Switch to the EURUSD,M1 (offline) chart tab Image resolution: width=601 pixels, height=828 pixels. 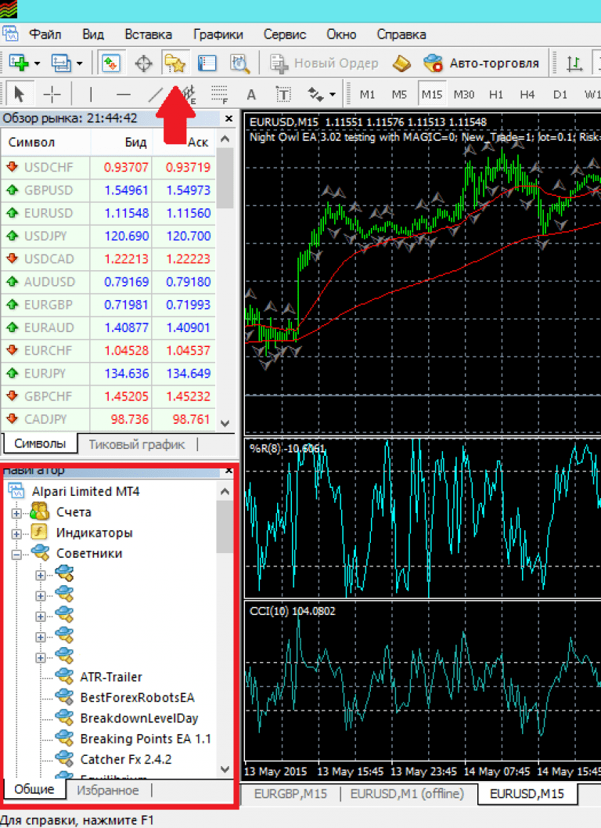[x=407, y=794]
